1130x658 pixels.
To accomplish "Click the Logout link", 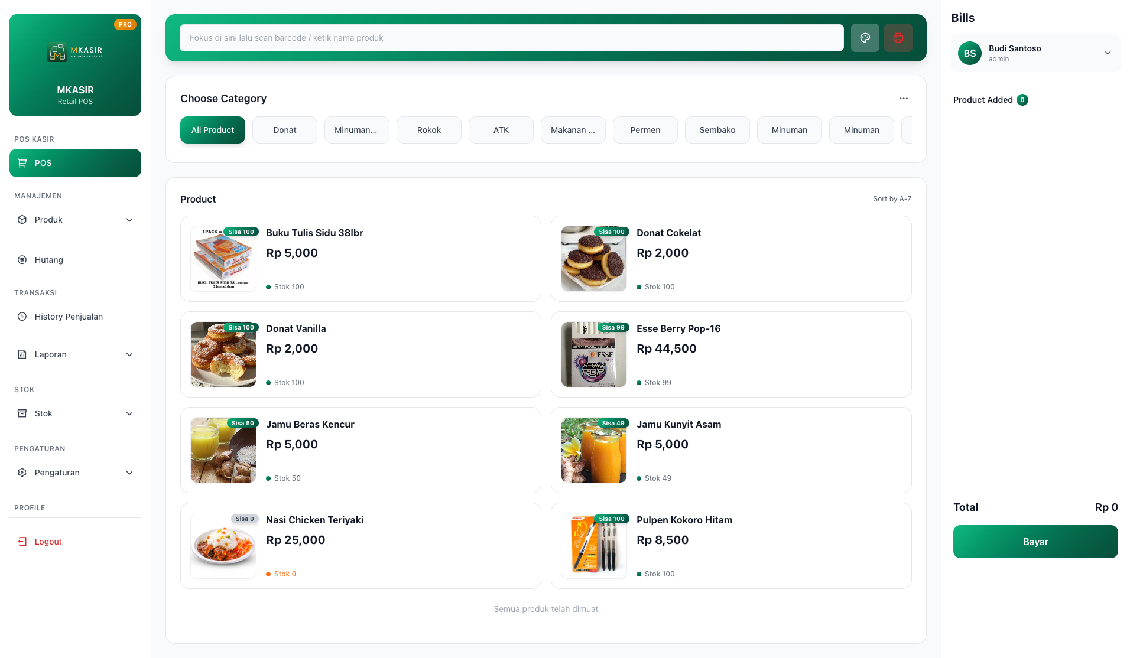I will 48,542.
